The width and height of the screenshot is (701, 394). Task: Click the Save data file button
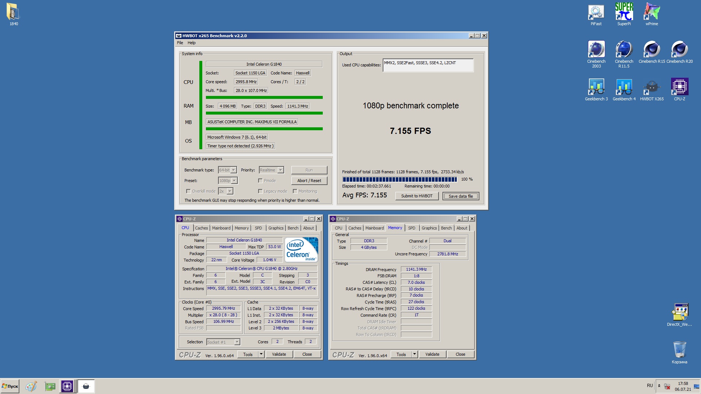pyautogui.click(x=461, y=196)
